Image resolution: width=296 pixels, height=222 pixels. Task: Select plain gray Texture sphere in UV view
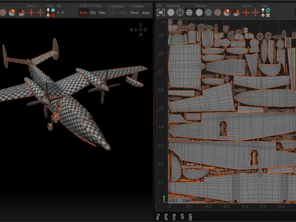coord(199,12)
